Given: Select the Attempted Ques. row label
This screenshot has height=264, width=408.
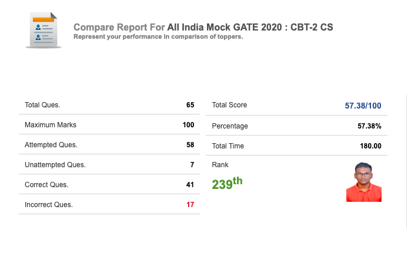Looking at the screenshot, I should click(51, 145).
